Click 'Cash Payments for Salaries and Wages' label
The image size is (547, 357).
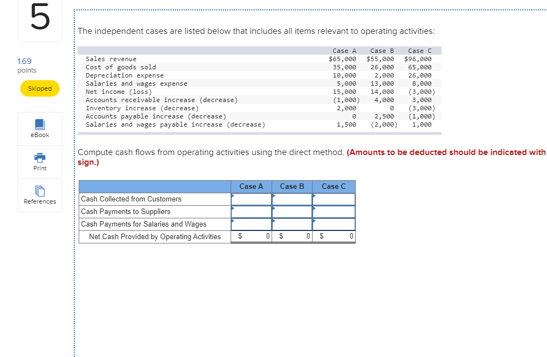pyautogui.click(x=144, y=224)
